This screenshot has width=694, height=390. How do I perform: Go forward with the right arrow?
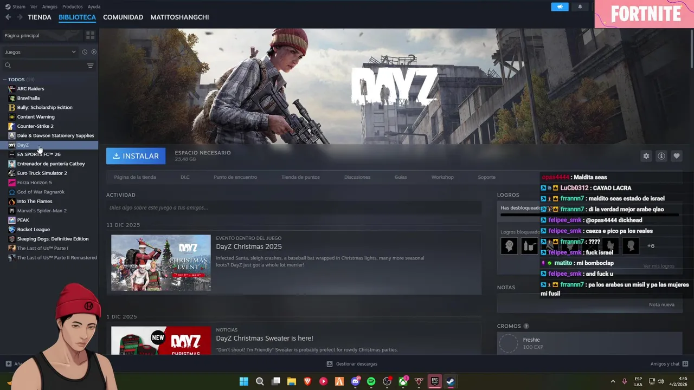pyautogui.click(x=20, y=17)
